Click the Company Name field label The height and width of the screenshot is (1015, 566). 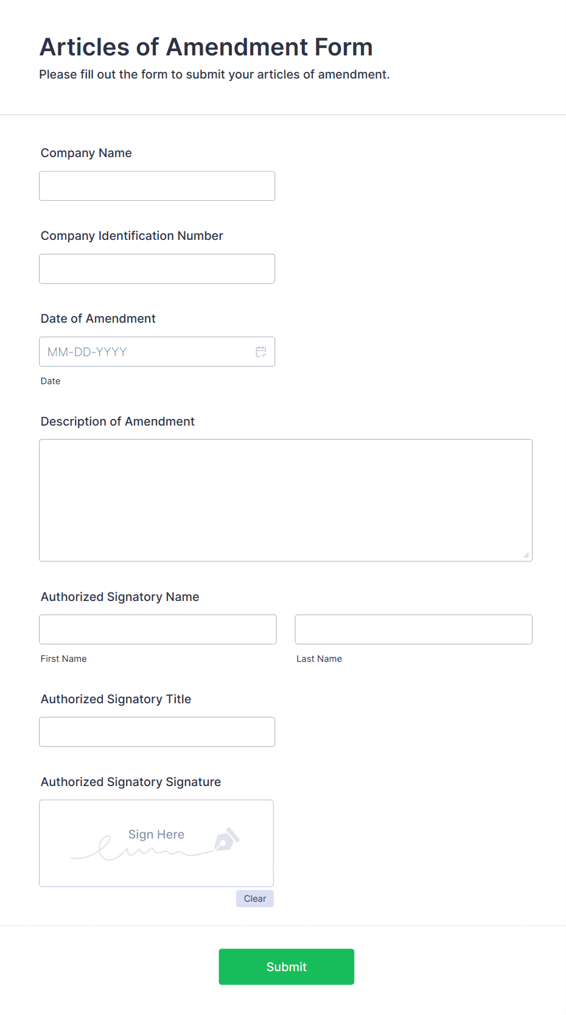tap(86, 153)
